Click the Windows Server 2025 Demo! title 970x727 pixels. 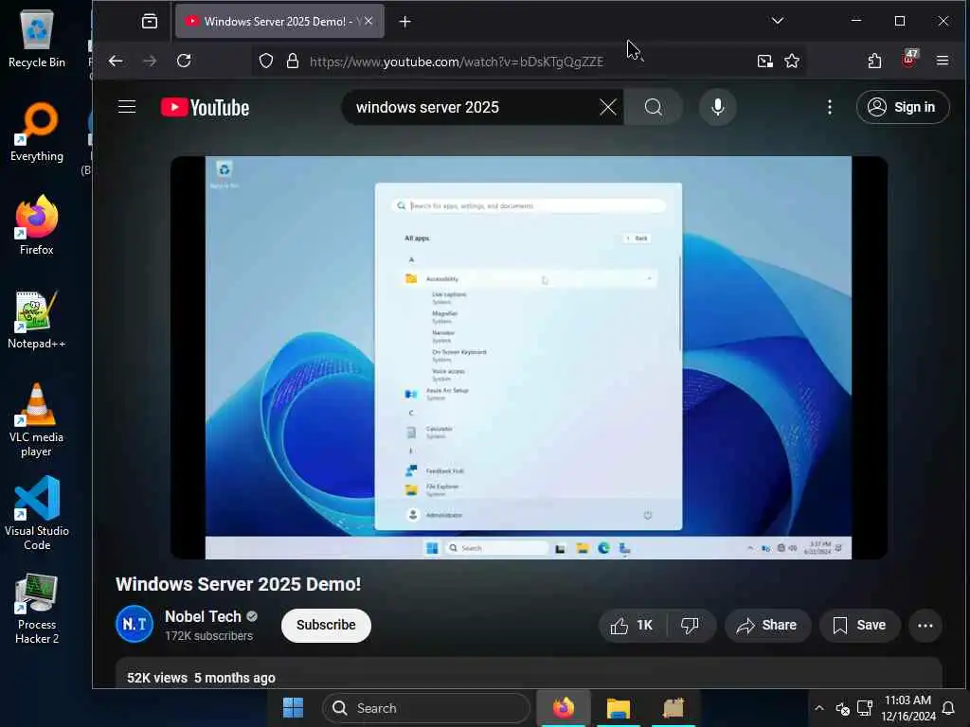tap(238, 584)
